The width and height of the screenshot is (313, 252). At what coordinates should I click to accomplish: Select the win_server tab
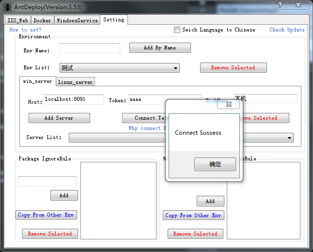pyautogui.click(x=37, y=81)
